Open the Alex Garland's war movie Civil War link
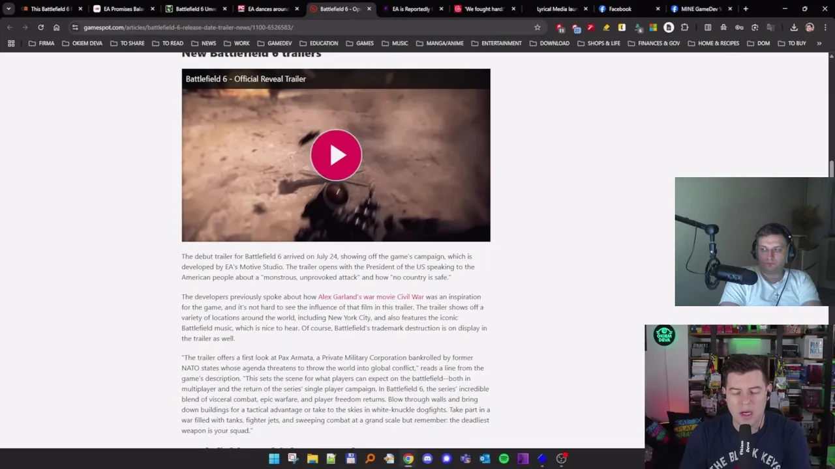835x469 pixels. 371,297
